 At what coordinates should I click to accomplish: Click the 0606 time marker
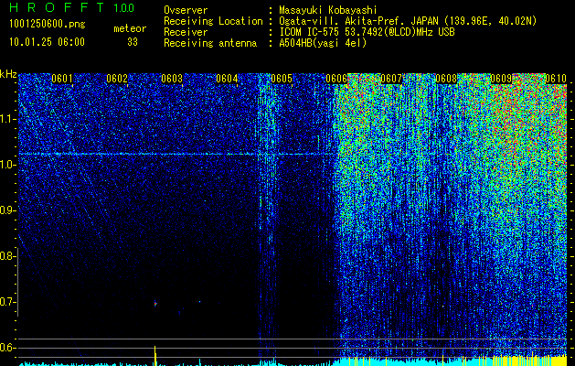click(x=336, y=79)
